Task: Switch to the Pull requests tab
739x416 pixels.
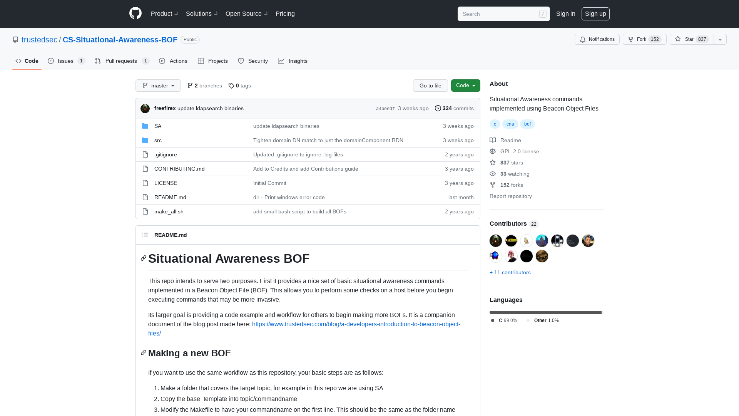Action: pos(122,61)
